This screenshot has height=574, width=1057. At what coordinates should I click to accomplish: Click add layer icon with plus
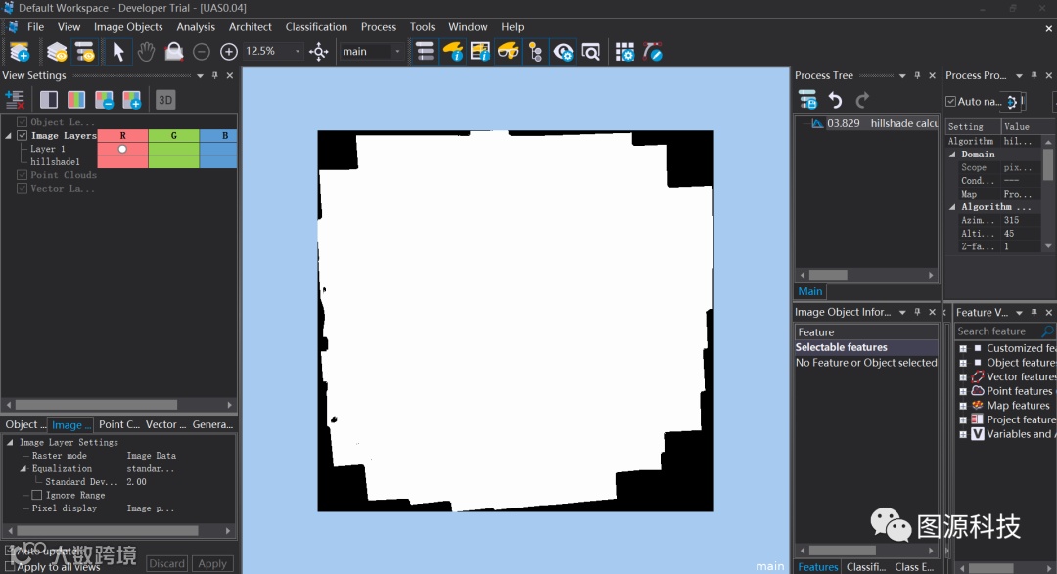point(131,100)
